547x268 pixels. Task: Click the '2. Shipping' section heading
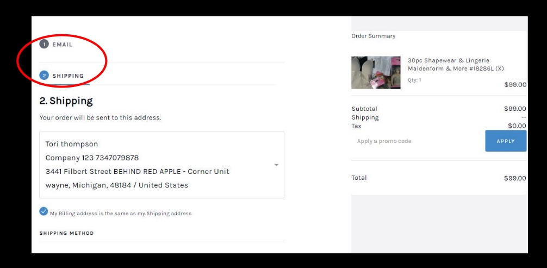tap(66, 101)
